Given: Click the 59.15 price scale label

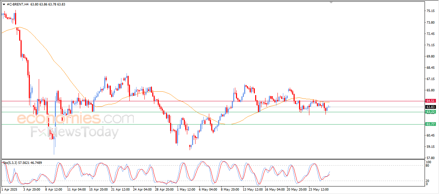Looking at the screenshot, I should [x=430, y=147].
